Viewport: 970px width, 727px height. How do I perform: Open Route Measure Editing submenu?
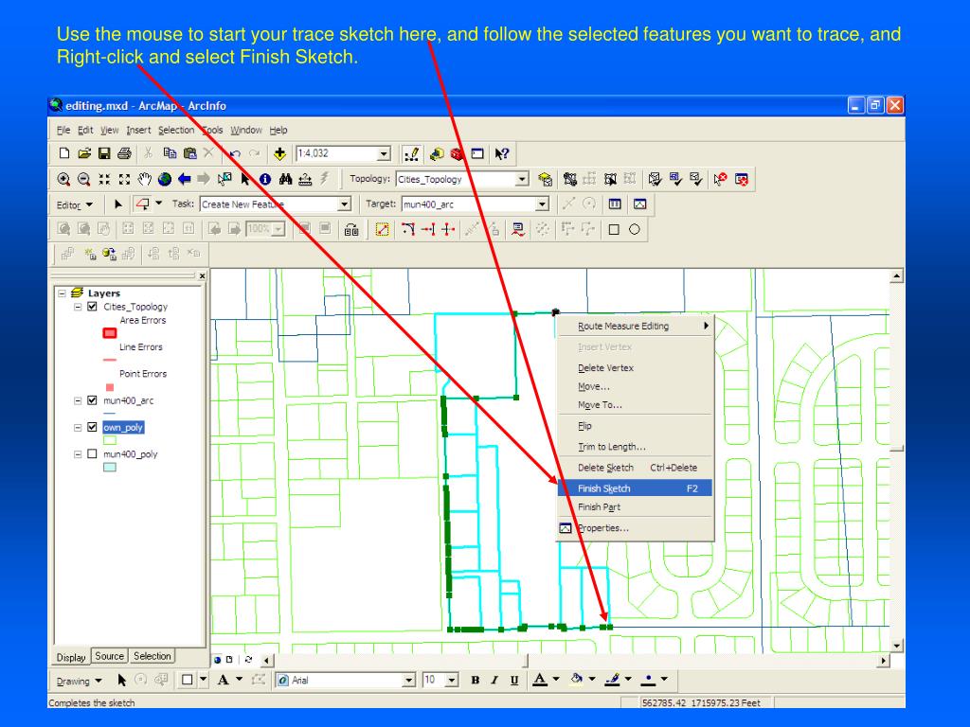point(636,326)
